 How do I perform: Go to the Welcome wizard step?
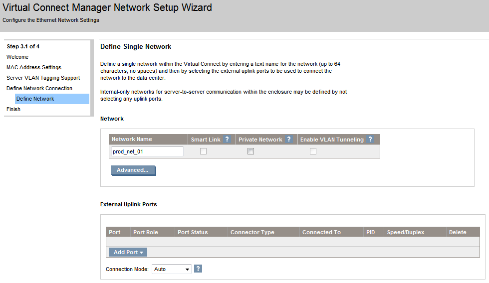coord(17,57)
